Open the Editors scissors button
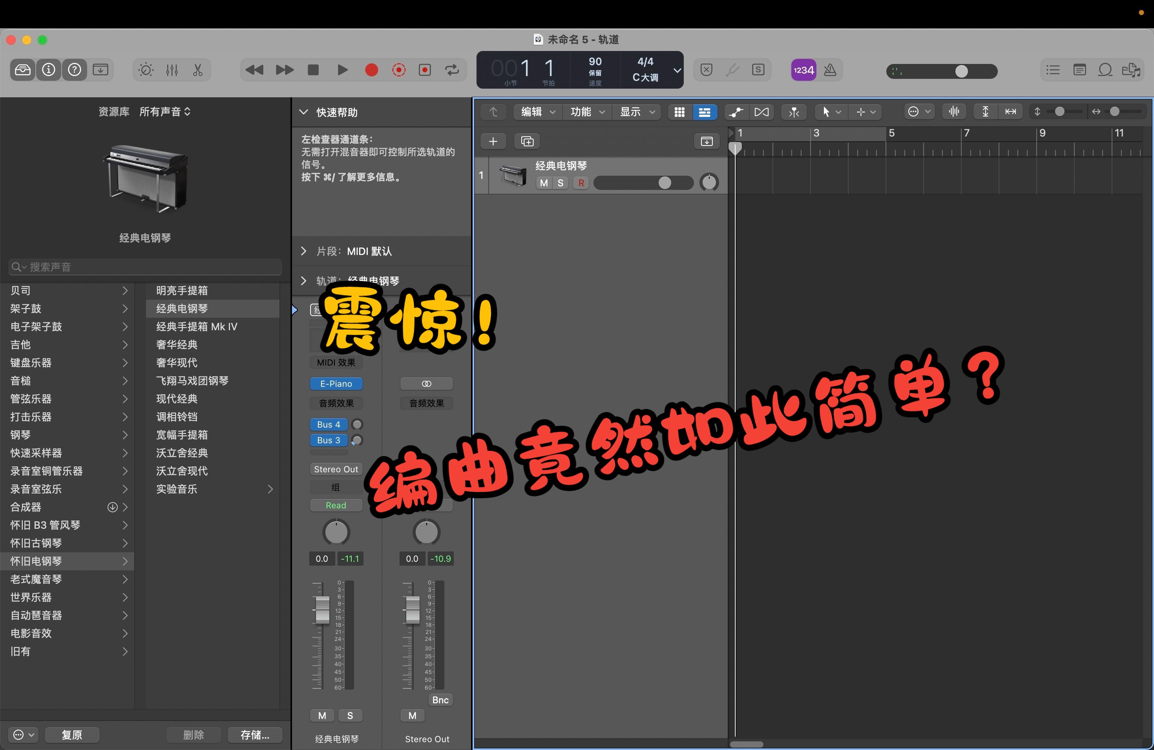The image size is (1154, 750). coord(198,70)
